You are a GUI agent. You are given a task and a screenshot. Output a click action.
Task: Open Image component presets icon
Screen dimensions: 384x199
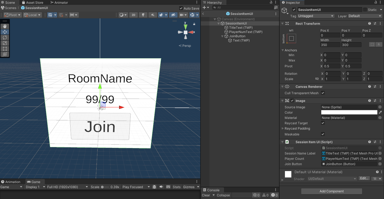pos(375,101)
